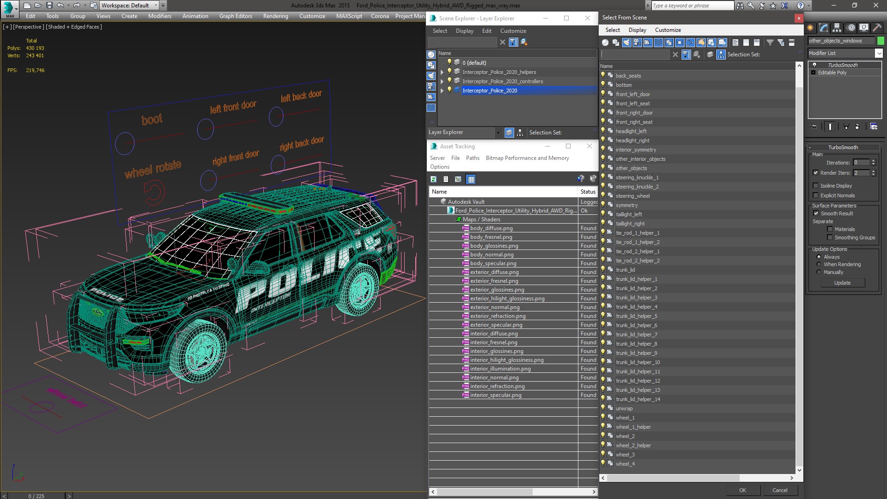Open the Modifier List dropdown
Image resolution: width=887 pixels, height=499 pixels.
[878, 54]
